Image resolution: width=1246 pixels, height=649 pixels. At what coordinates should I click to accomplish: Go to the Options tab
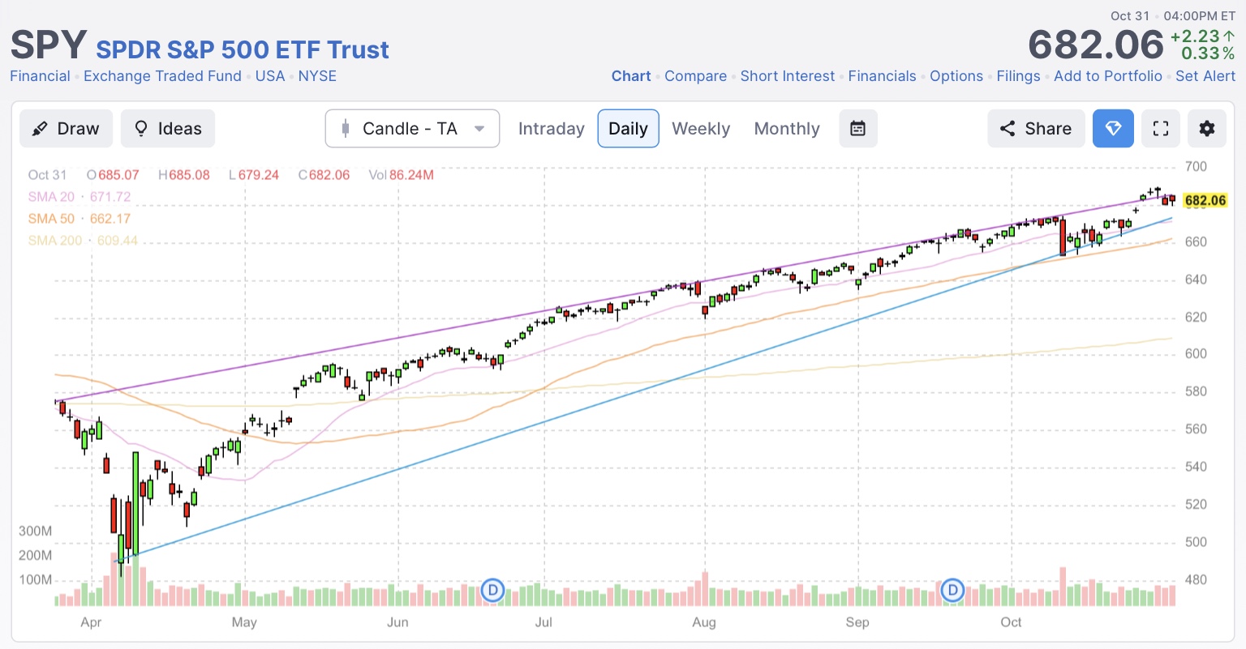click(x=956, y=76)
